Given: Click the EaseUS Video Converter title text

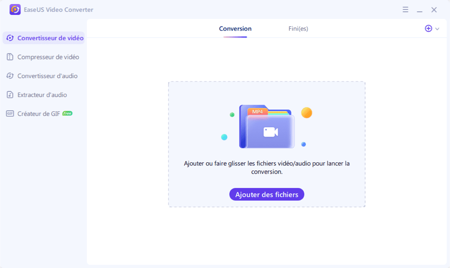Looking at the screenshot, I should pos(58,9).
